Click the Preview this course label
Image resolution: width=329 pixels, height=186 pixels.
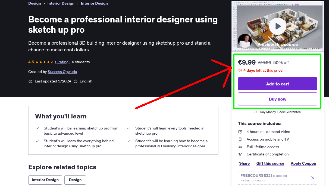tap(278, 45)
